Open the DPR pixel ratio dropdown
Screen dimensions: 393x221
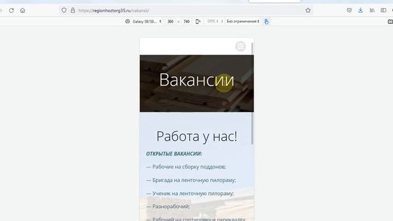[x=215, y=21]
